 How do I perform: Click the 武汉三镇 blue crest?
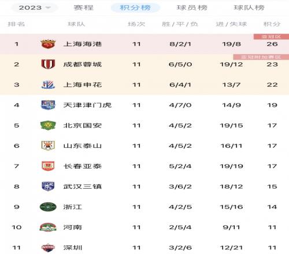(x=48, y=186)
